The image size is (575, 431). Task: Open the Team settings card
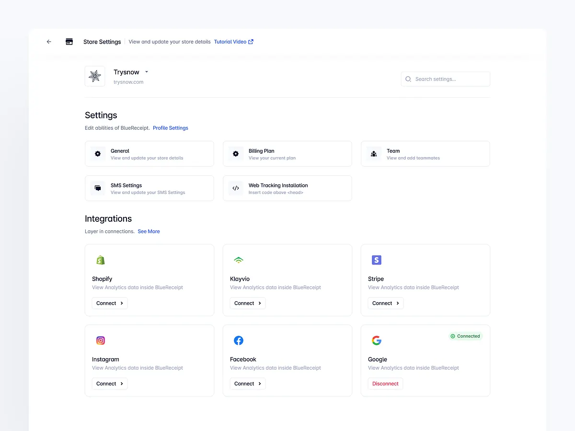425,154
